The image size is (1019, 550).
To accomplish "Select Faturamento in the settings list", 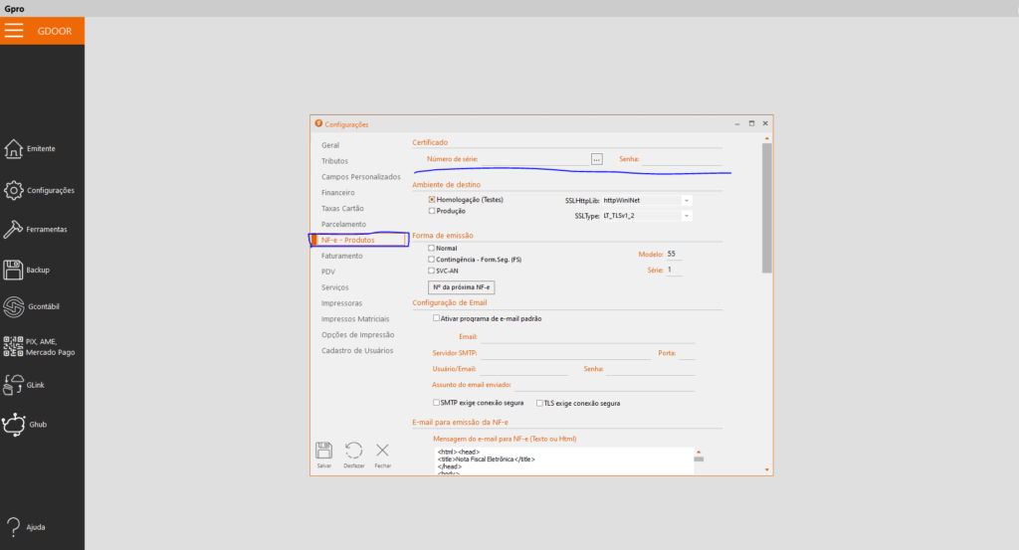I will coord(342,256).
